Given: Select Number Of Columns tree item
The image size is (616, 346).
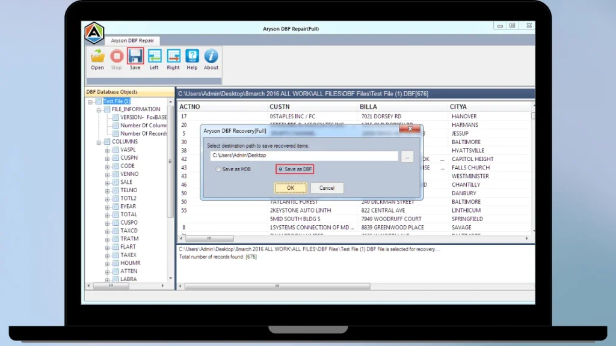Looking at the screenshot, I should pos(143,126).
